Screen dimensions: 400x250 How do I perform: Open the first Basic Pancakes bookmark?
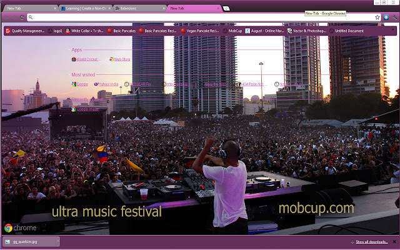[x=121, y=31]
